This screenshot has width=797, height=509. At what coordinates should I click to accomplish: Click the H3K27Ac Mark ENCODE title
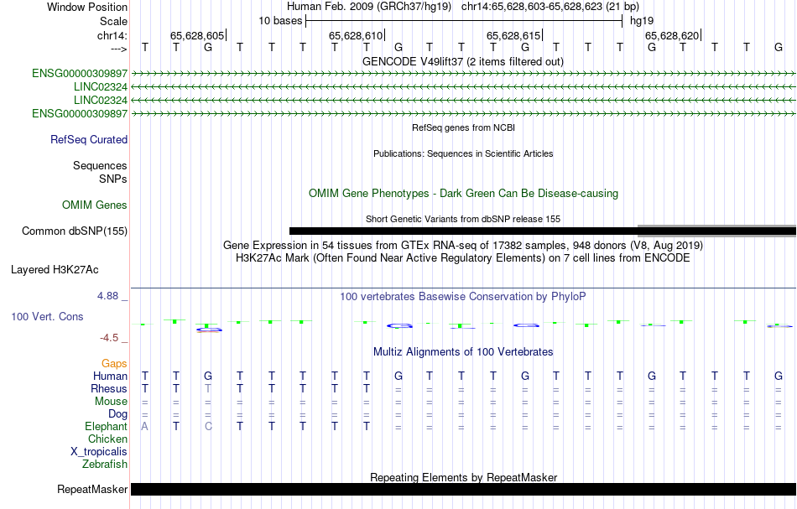tap(463, 258)
